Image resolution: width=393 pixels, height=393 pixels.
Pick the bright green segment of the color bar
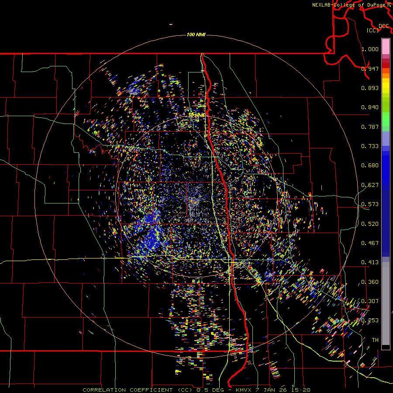386,119
